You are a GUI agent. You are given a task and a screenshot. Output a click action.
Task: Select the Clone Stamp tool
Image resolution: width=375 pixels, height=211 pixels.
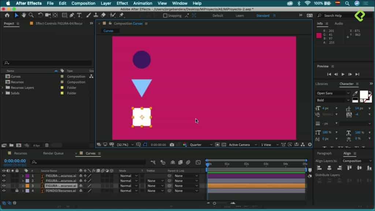click(x=96, y=15)
